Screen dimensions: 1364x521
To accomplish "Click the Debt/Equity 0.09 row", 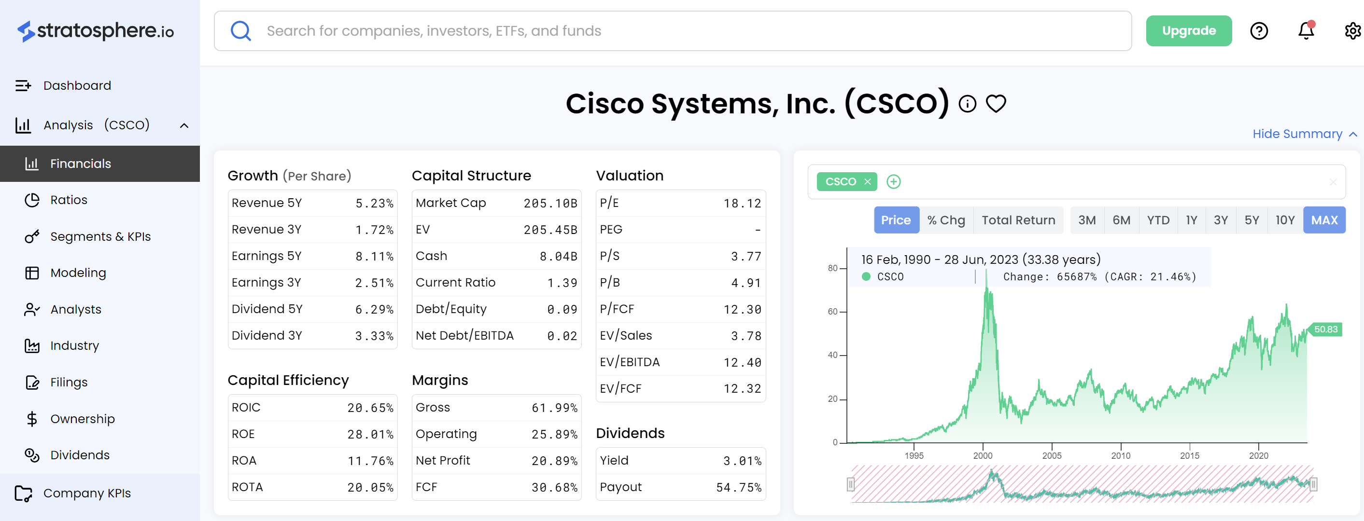I will click(496, 309).
